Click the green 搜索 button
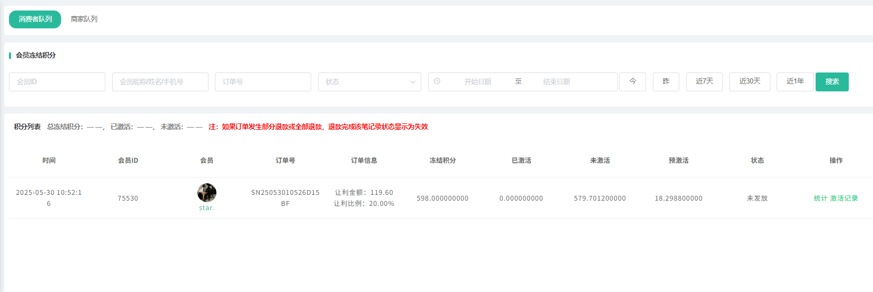 [832, 82]
